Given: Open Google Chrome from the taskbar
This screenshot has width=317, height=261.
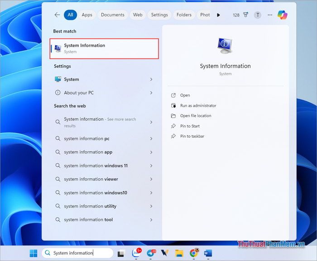Looking at the screenshot, I should pos(194,252).
